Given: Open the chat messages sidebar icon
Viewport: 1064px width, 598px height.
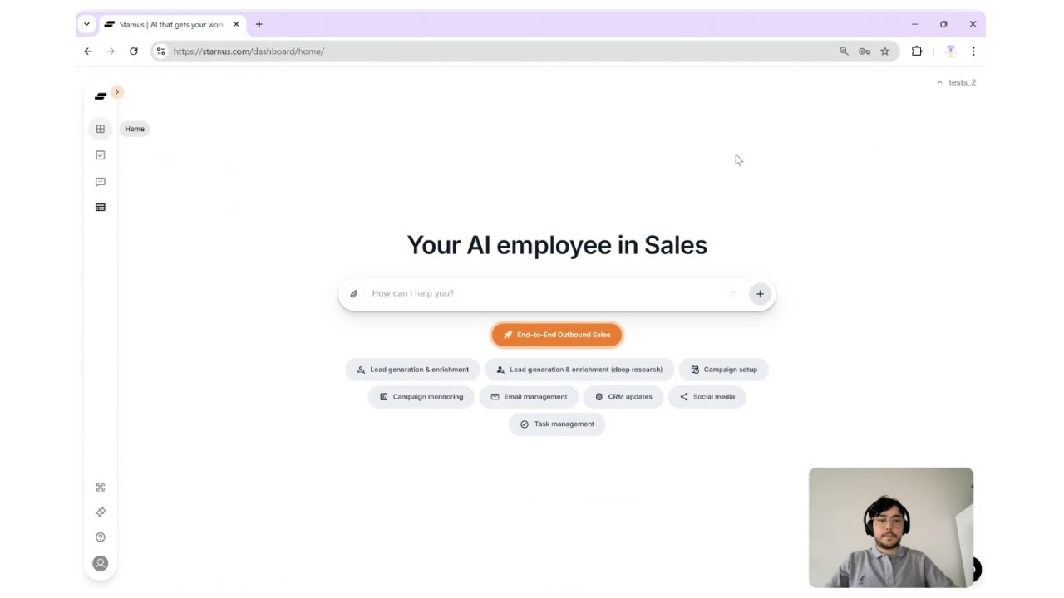Looking at the screenshot, I should click(101, 182).
